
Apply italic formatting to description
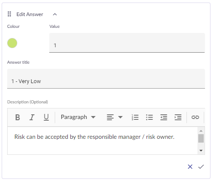click(x=32, y=117)
